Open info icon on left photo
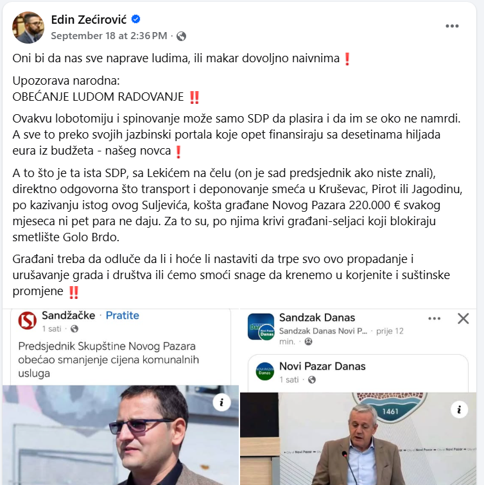 221,402
